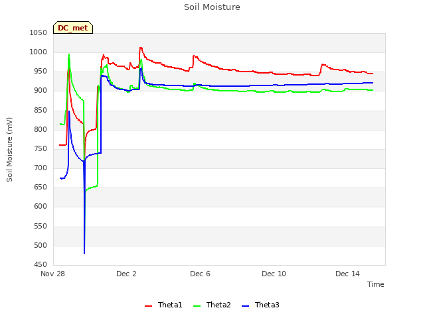This screenshot has height=318, width=425.
Task: Click the 950 y-axis tick label
Action: click(41, 72)
